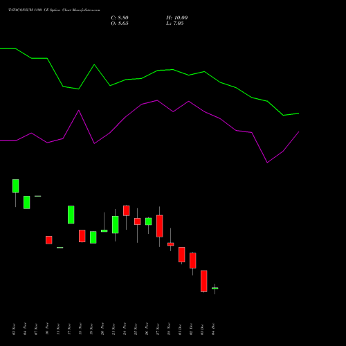Click the 24 Nov date label
The width and height of the screenshot is (346, 346).
[125, 329]
